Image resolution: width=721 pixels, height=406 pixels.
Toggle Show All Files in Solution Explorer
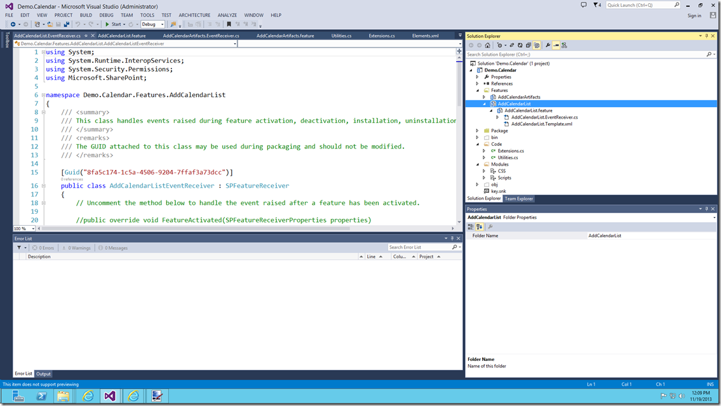tap(537, 45)
